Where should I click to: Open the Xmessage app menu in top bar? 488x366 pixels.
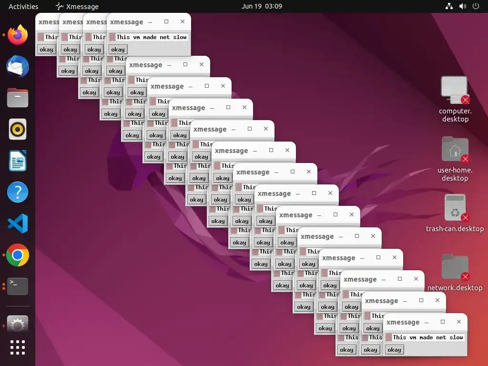click(77, 6)
